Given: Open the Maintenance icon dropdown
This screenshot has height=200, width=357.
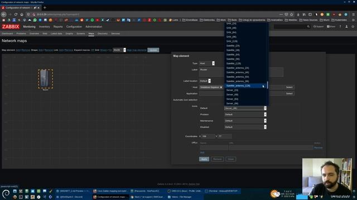Looking at the screenshot, I should coord(245,121).
